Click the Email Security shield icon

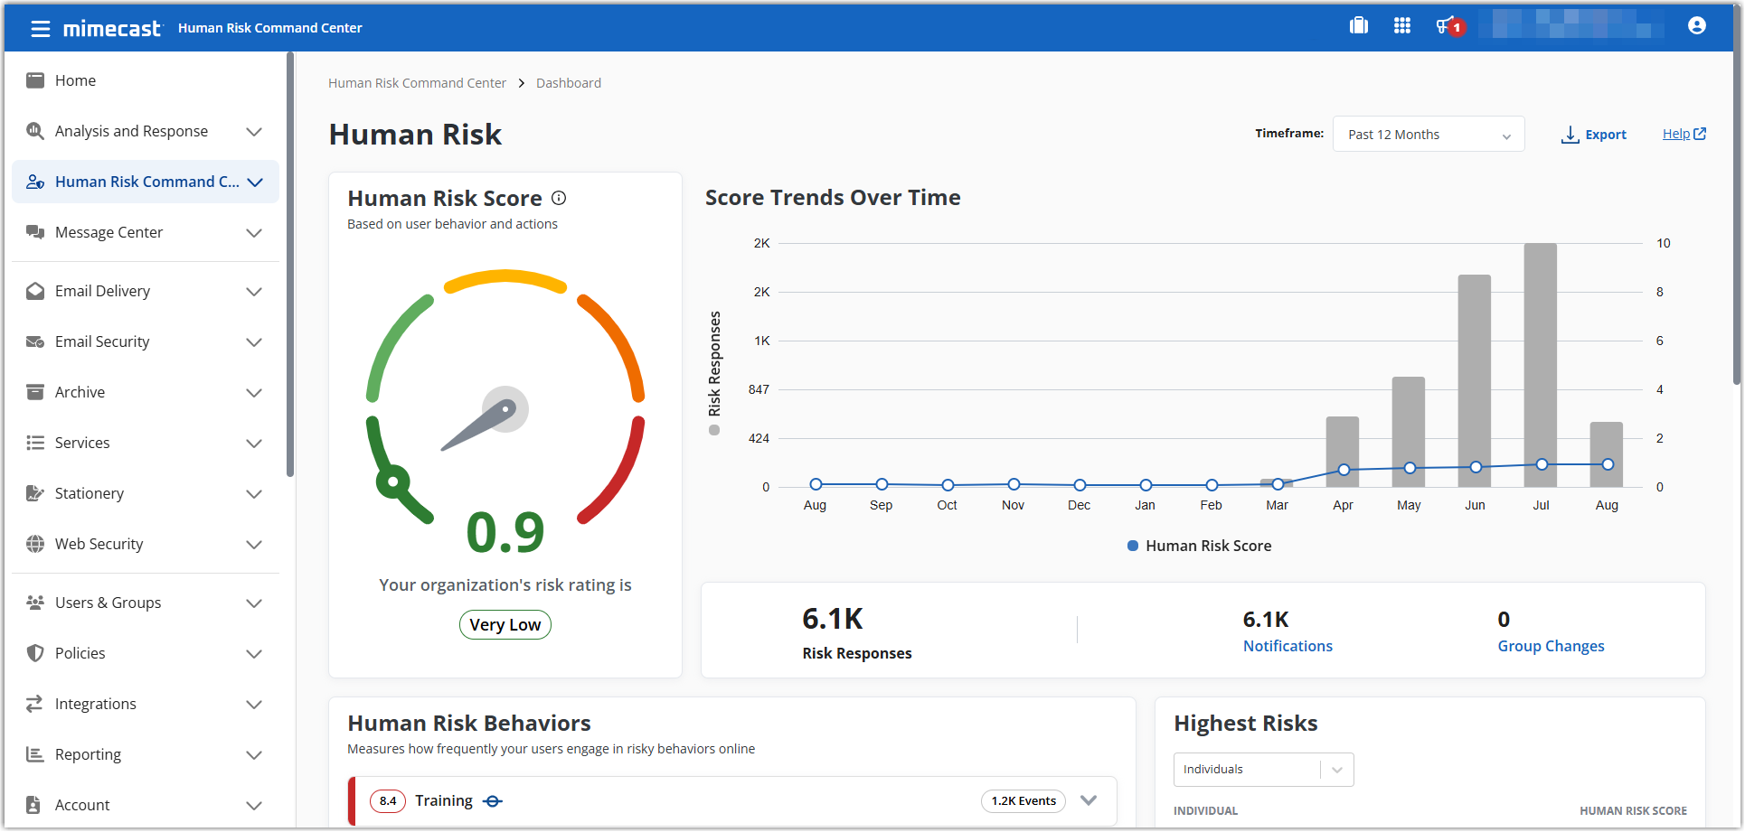(34, 341)
